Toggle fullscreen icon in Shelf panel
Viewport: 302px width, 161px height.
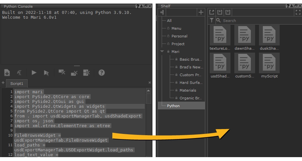[x=298, y=12]
